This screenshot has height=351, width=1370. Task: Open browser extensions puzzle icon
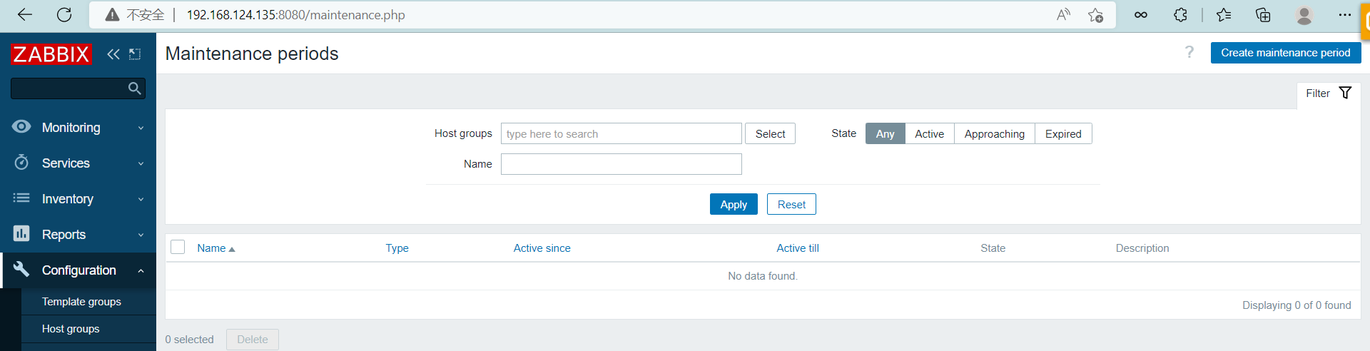click(1180, 15)
